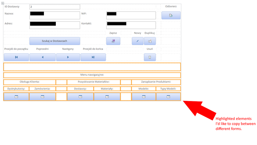Image resolution: width=257 pixels, height=145 pixels.
Task: Select the Poprzedni label
Action: coord(42,49)
